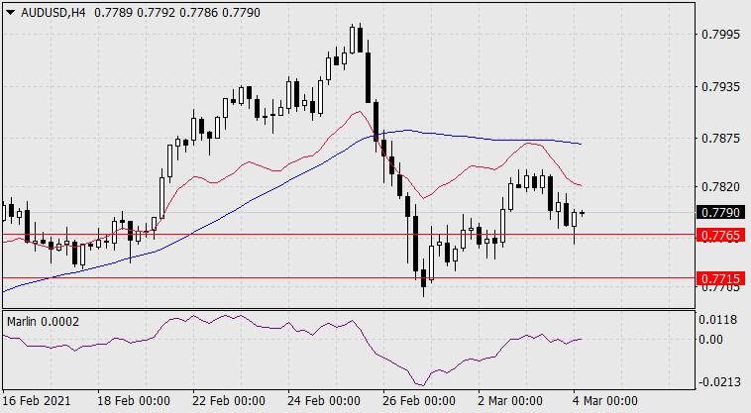751x413 pixels.
Task: Select the red 0.7715 price level label
Action: click(x=720, y=278)
